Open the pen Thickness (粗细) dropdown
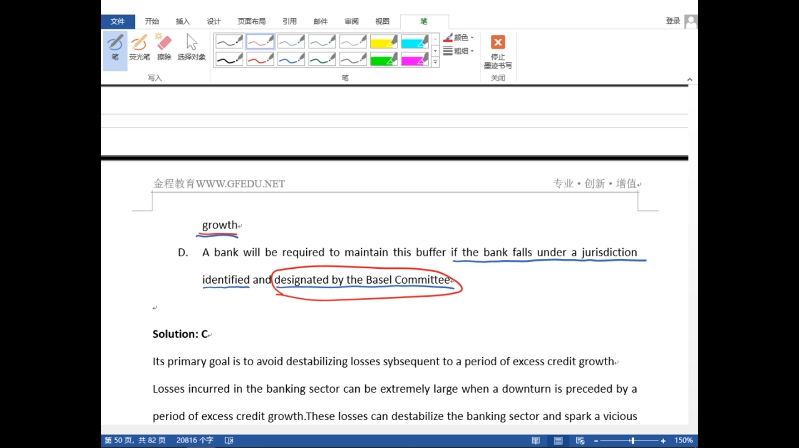 point(459,51)
